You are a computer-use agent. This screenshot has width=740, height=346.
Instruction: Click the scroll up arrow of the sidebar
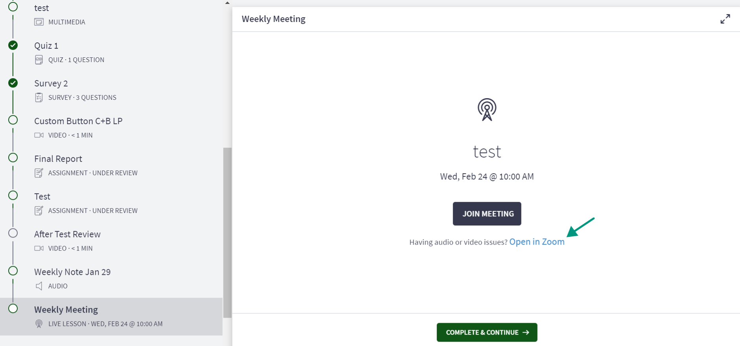tap(227, 3)
